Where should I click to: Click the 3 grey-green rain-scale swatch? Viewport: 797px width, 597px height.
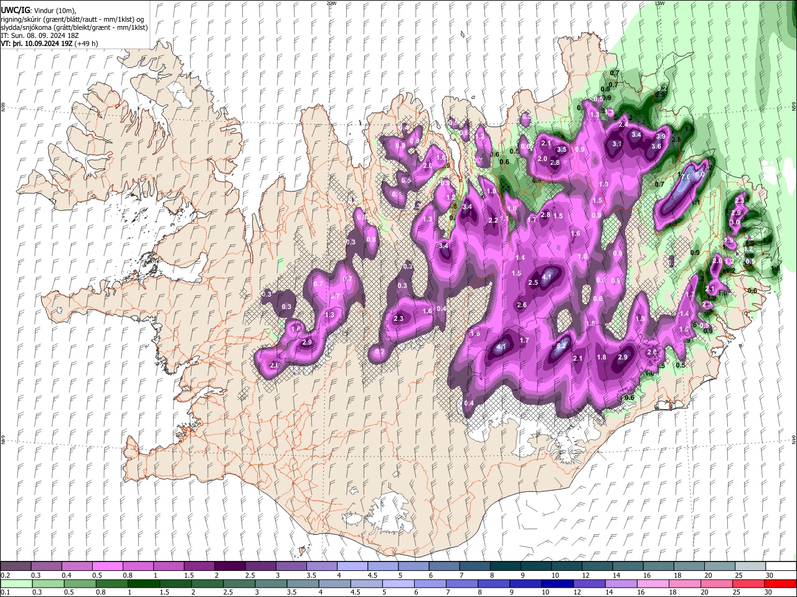pyautogui.click(x=271, y=583)
